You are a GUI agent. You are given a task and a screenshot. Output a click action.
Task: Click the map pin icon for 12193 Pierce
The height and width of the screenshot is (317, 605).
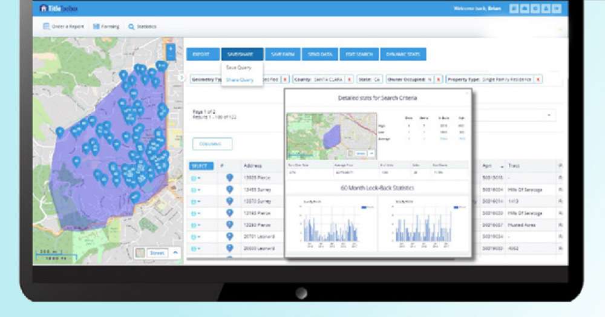[229, 212]
